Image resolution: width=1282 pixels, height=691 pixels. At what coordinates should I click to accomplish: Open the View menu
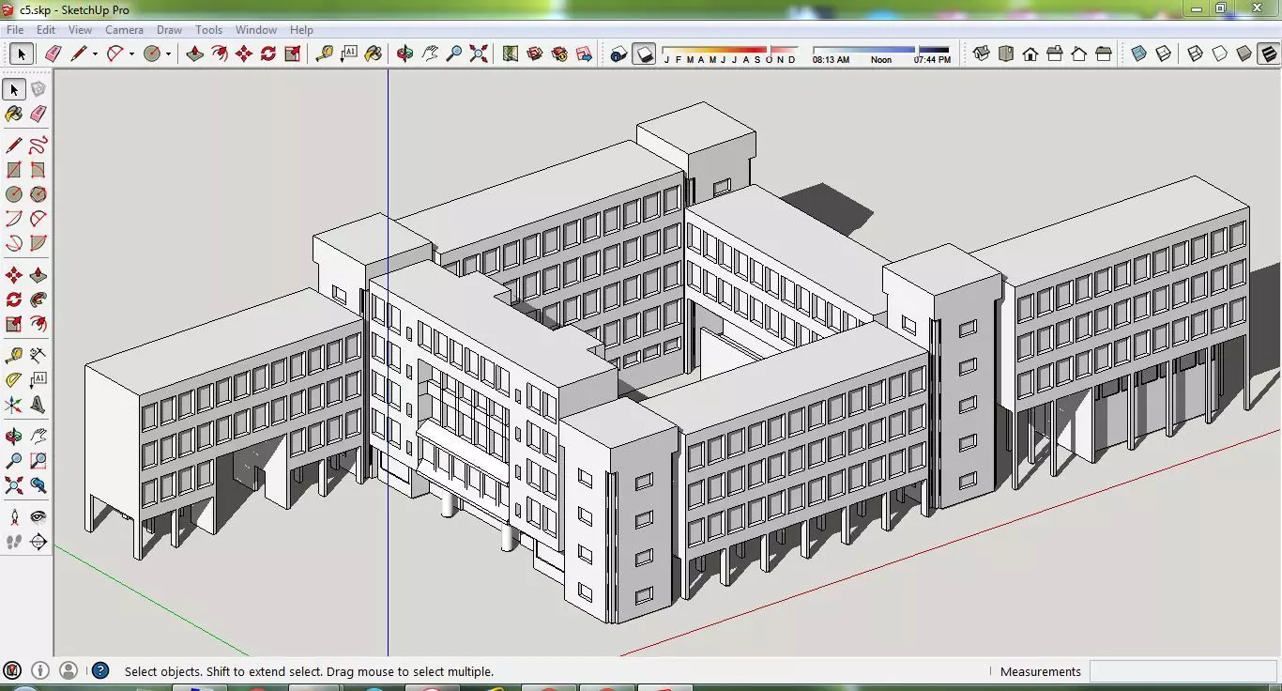point(80,30)
